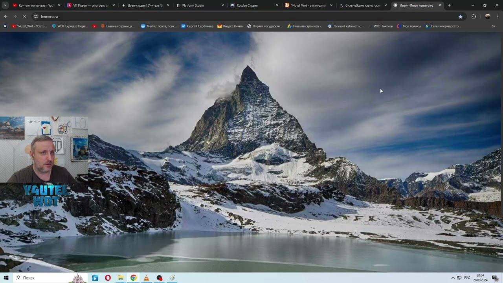Open the VK 'Сергей Серёгичев' bookmark

pos(197,26)
